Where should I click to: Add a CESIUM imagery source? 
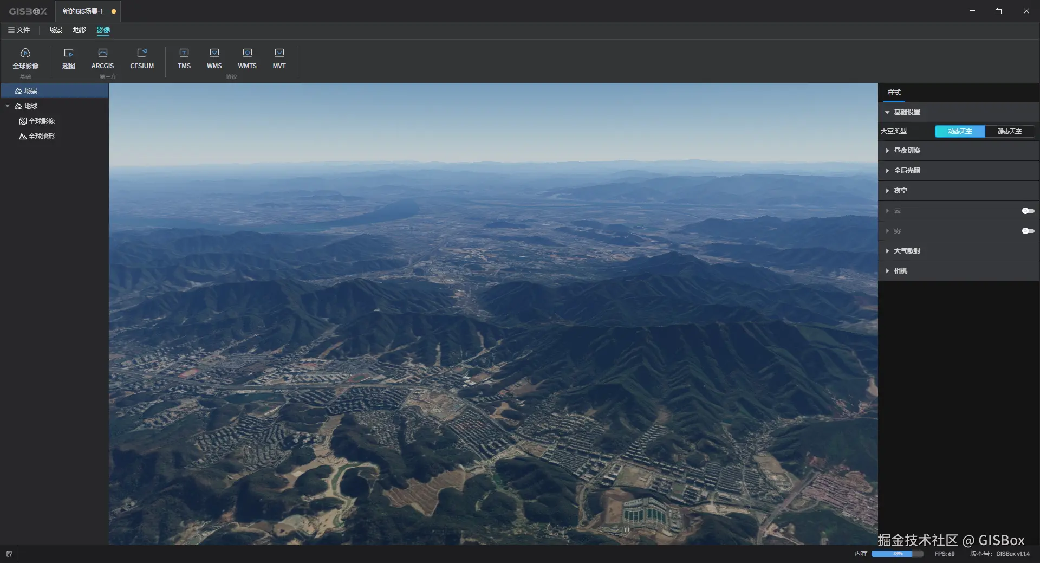[x=142, y=59]
